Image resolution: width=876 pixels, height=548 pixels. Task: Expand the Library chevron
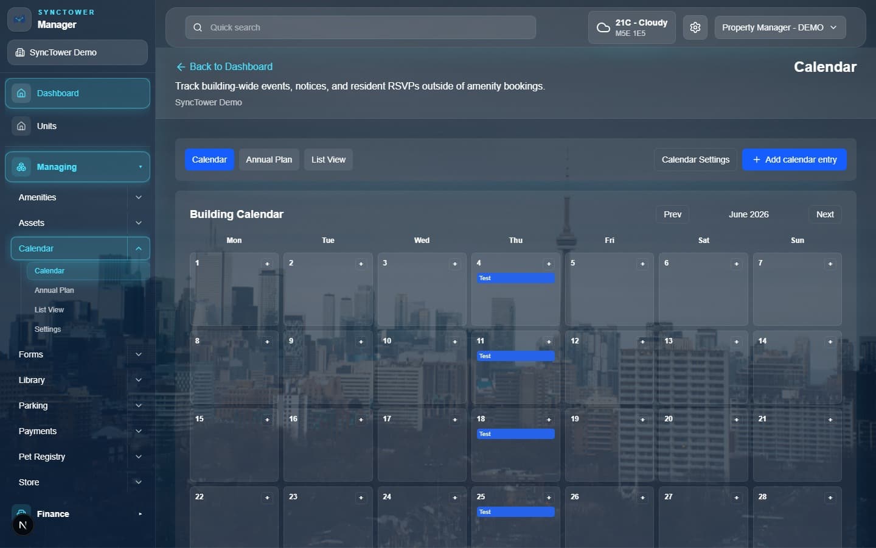(x=139, y=380)
